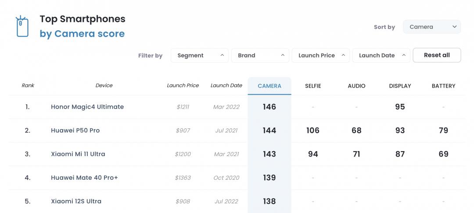This screenshot has height=213, width=474.
Task: Open the Huawei P50 Pro link
Action: click(x=75, y=131)
